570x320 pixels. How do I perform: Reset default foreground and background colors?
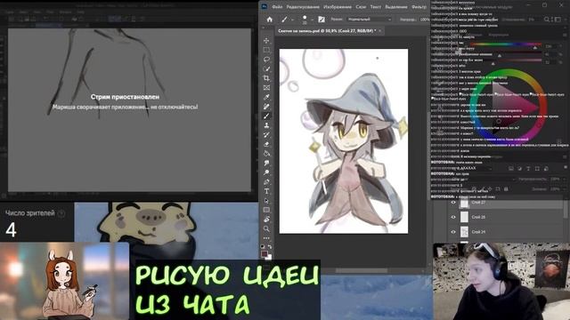(x=263, y=247)
